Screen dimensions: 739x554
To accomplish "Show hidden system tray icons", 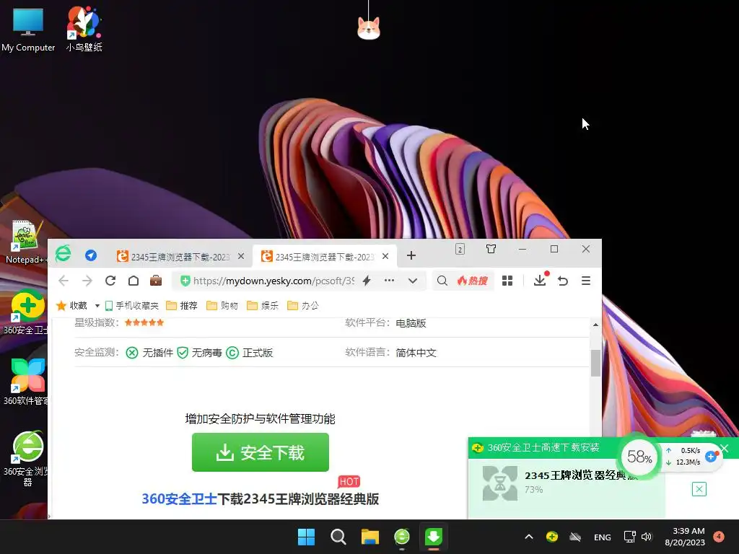I will click(529, 537).
